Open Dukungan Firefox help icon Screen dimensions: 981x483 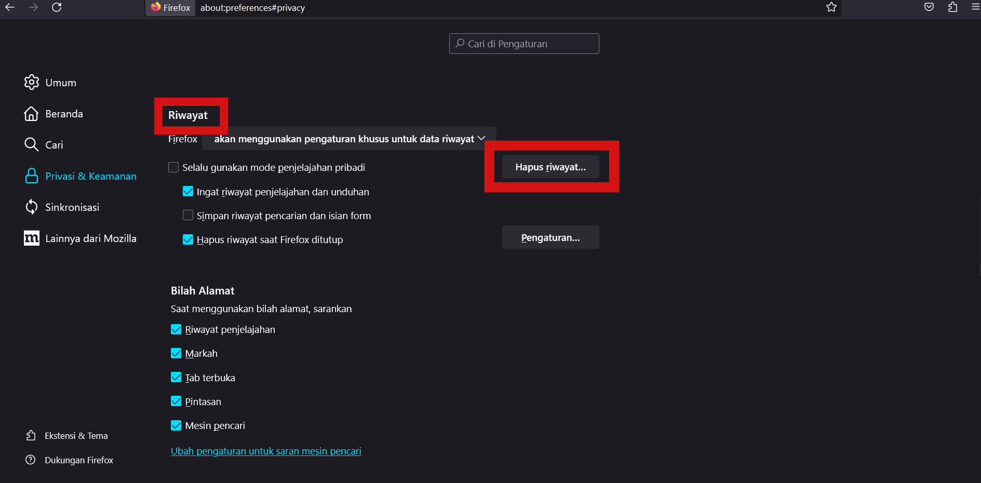tap(30, 460)
